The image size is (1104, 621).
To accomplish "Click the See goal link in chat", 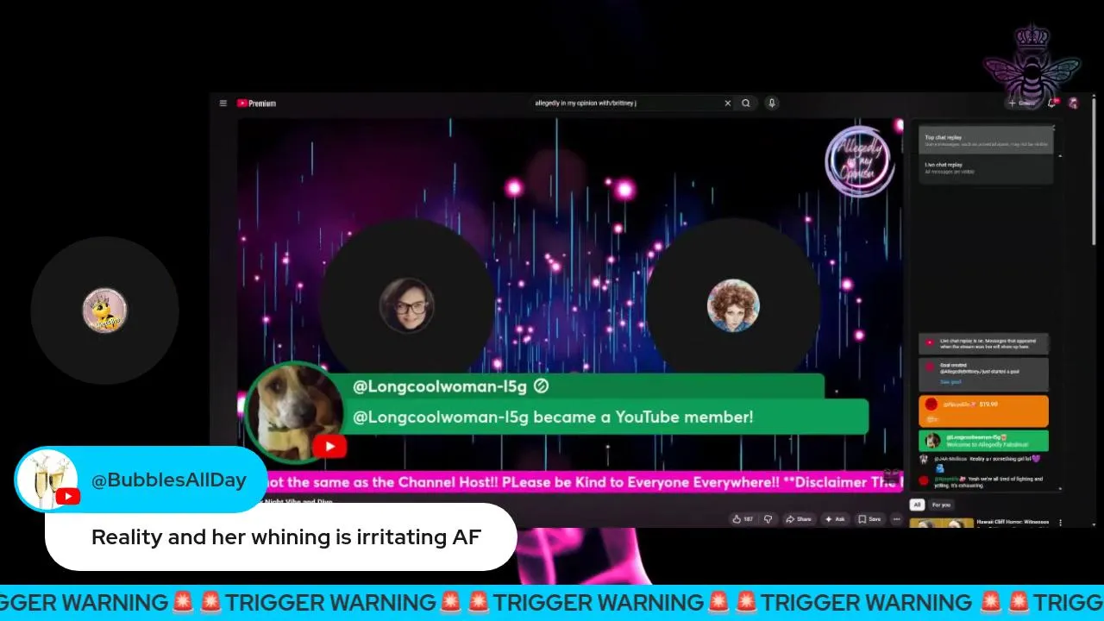I will click(950, 381).
